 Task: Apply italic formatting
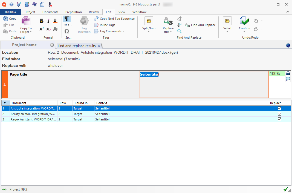[48, 21]
